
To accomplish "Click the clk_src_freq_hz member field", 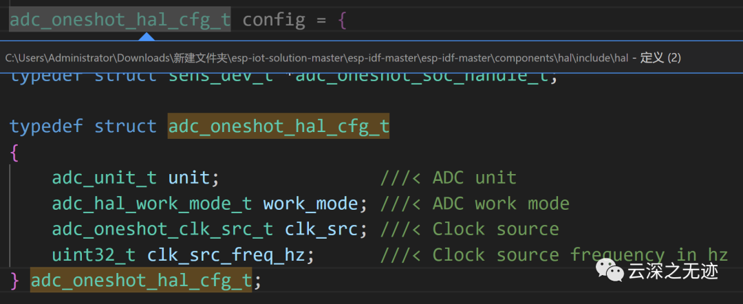I will click(226, 255).
